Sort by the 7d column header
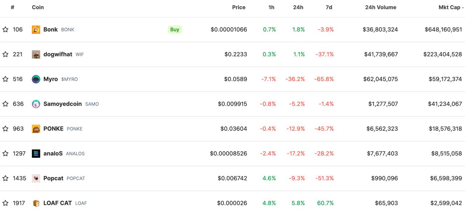Screen dimensions: 465x213 (328, 7)
